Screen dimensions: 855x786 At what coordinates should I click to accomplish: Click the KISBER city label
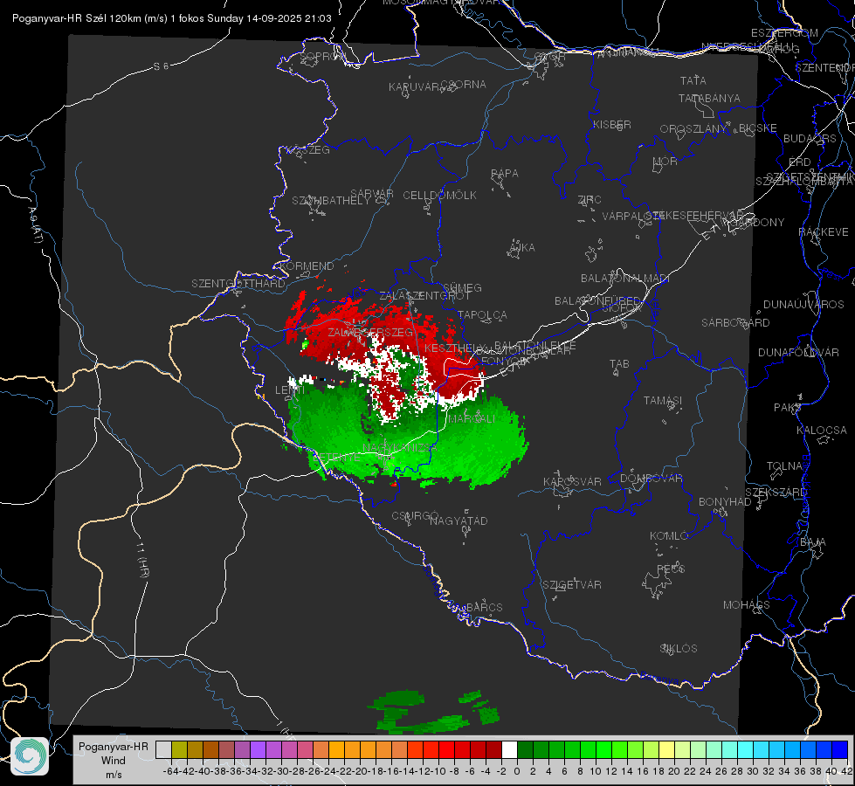(612, 124)
